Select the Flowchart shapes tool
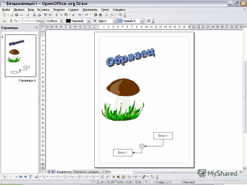 pos(79,177)
